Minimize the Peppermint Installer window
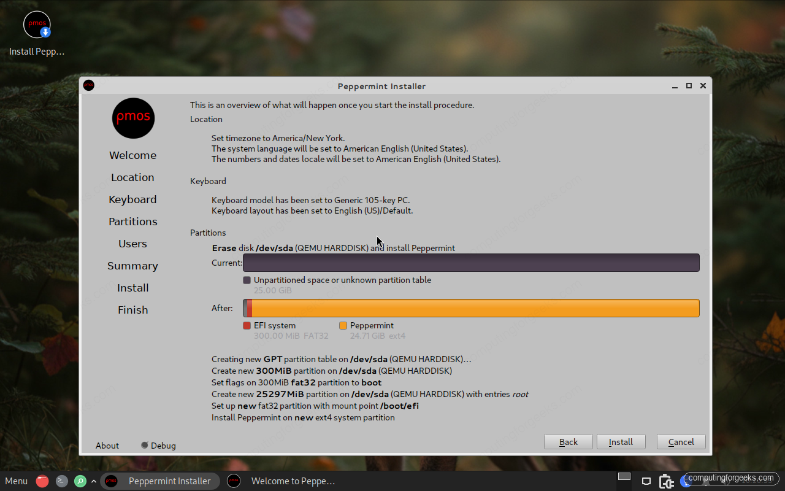Screen dimensions: 785x491 [x=675, y=86]
